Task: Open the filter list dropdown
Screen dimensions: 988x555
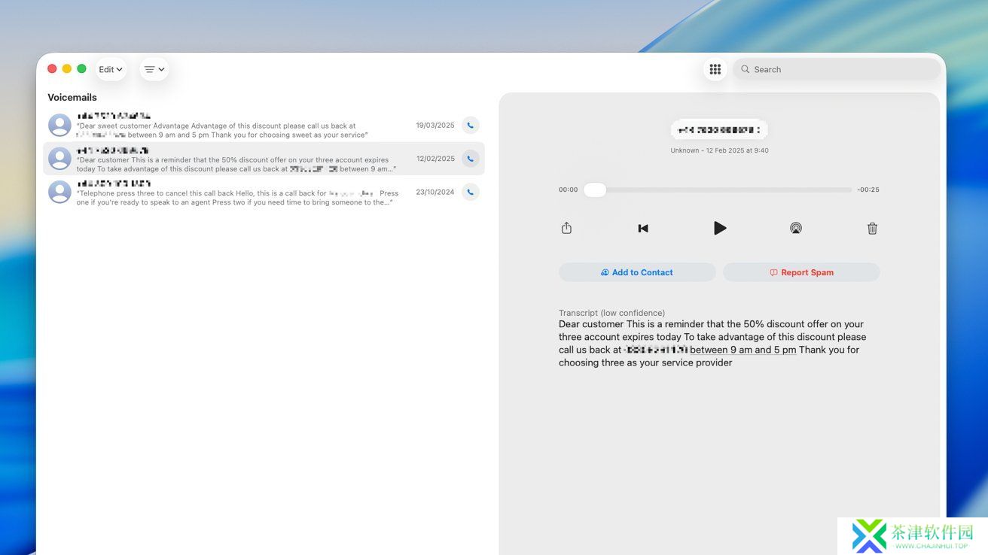Action: pos(154,69)
